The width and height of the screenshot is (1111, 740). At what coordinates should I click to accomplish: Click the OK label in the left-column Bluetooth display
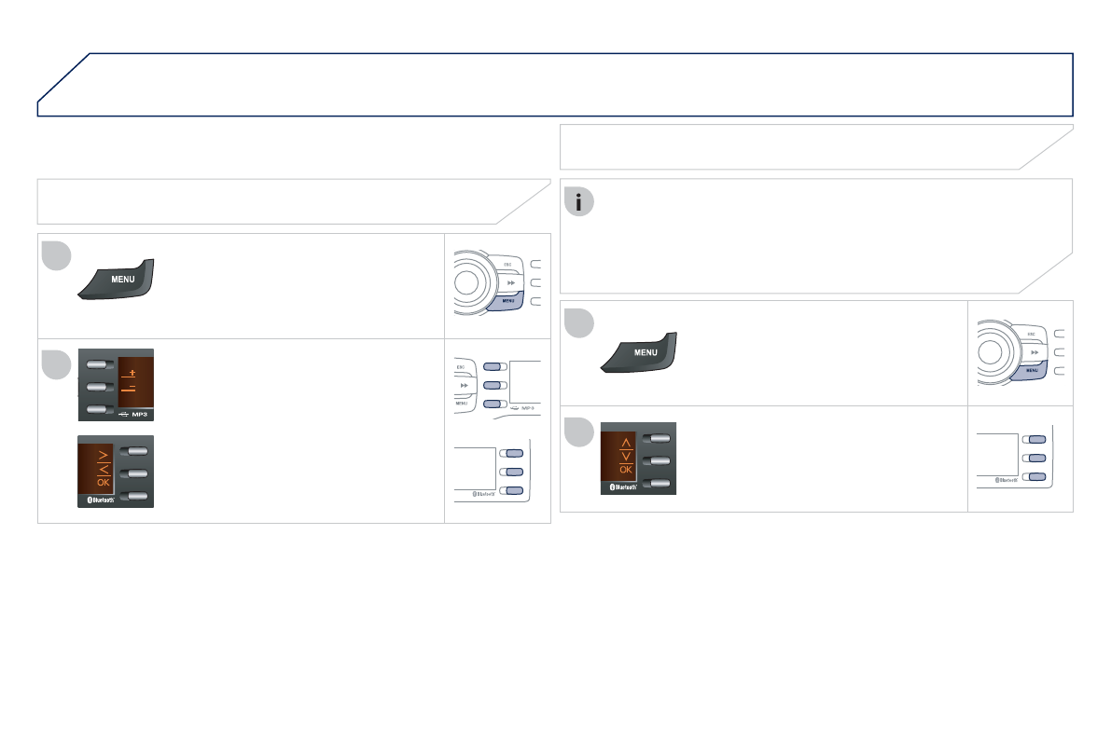click(x=104, y=482)
